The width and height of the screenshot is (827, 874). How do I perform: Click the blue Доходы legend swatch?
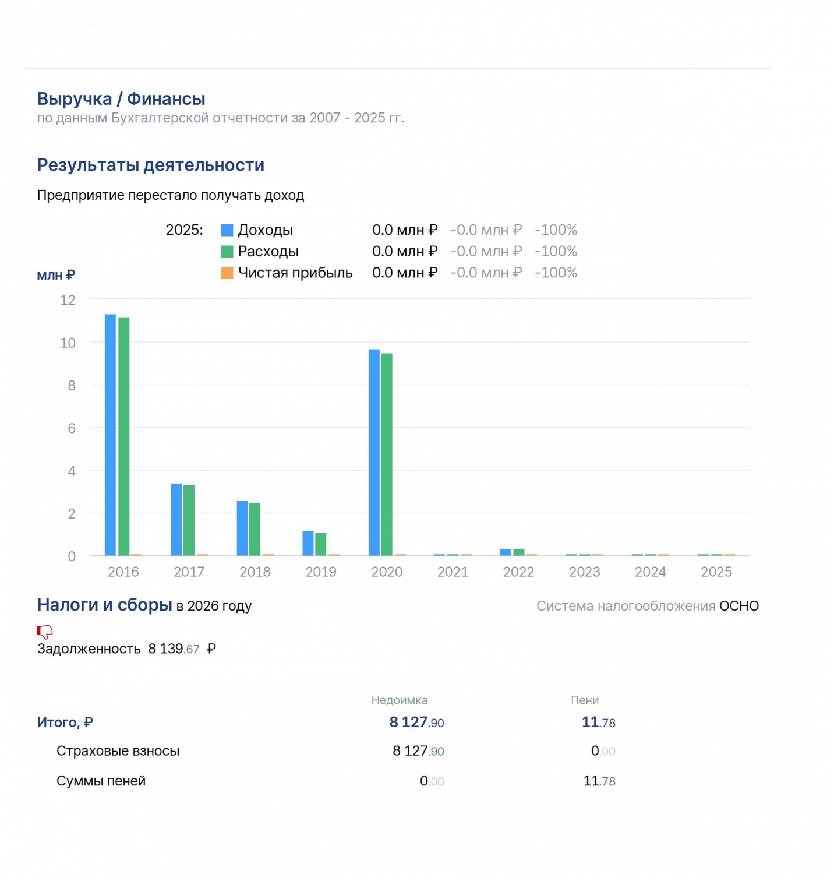(x=227, y=230)
